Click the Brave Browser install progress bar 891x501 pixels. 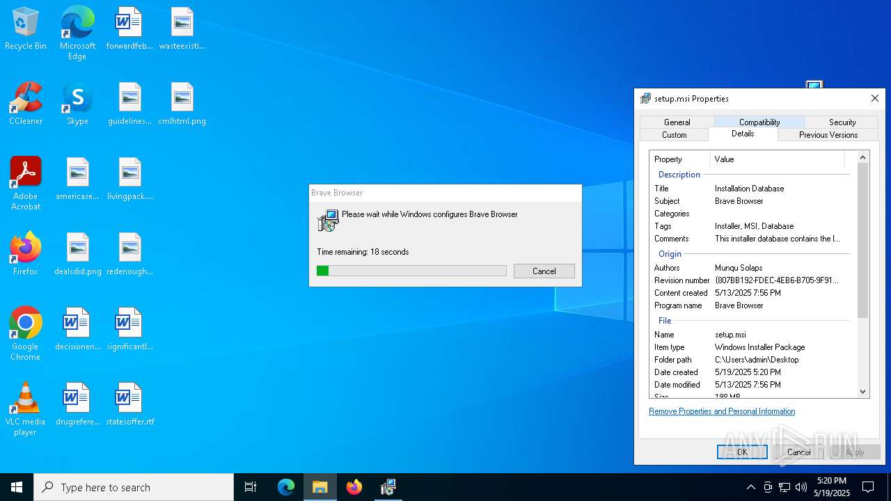tap(411, 271)
